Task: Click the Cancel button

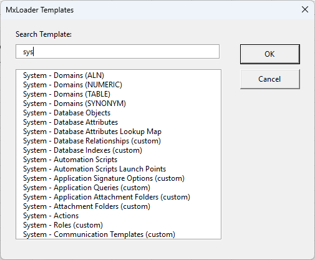Action: tap(270, 79)
